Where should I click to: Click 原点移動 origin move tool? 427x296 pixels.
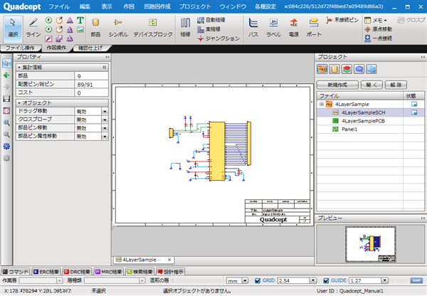(x=379, y=29)
